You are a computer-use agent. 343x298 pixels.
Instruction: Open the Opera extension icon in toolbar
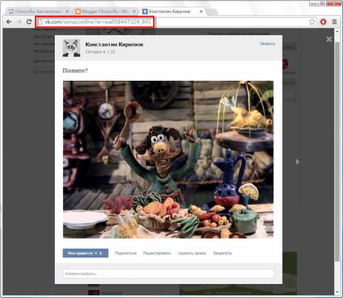(x=323, y=22)
